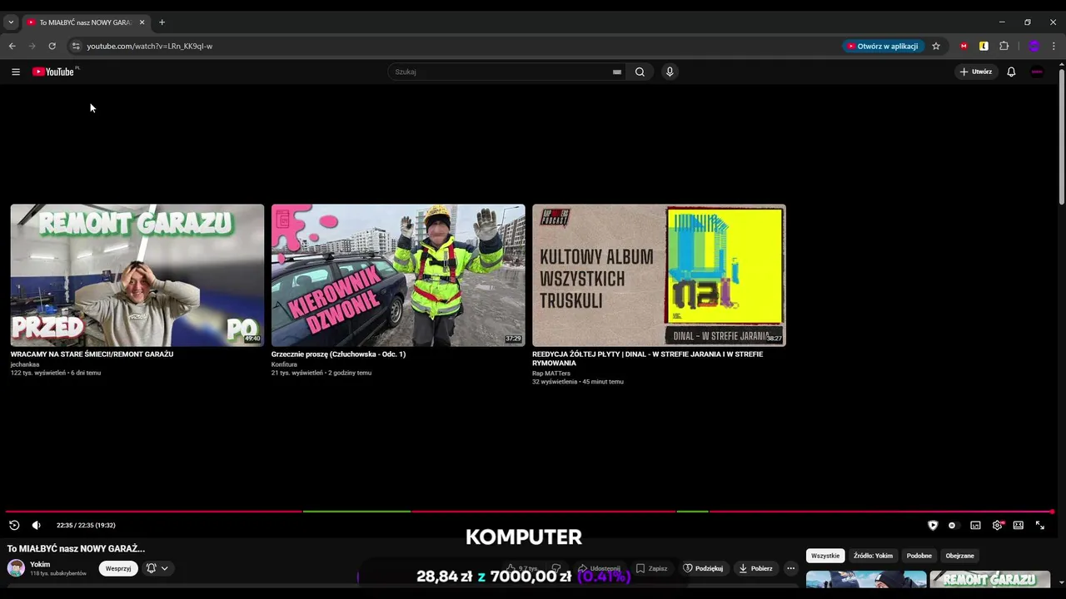This screenshot has height=599, width=1066.
Task: Select the 'Źródło: Yokim' filter chip
Action: pyautogui.click(x=873, y=556)
